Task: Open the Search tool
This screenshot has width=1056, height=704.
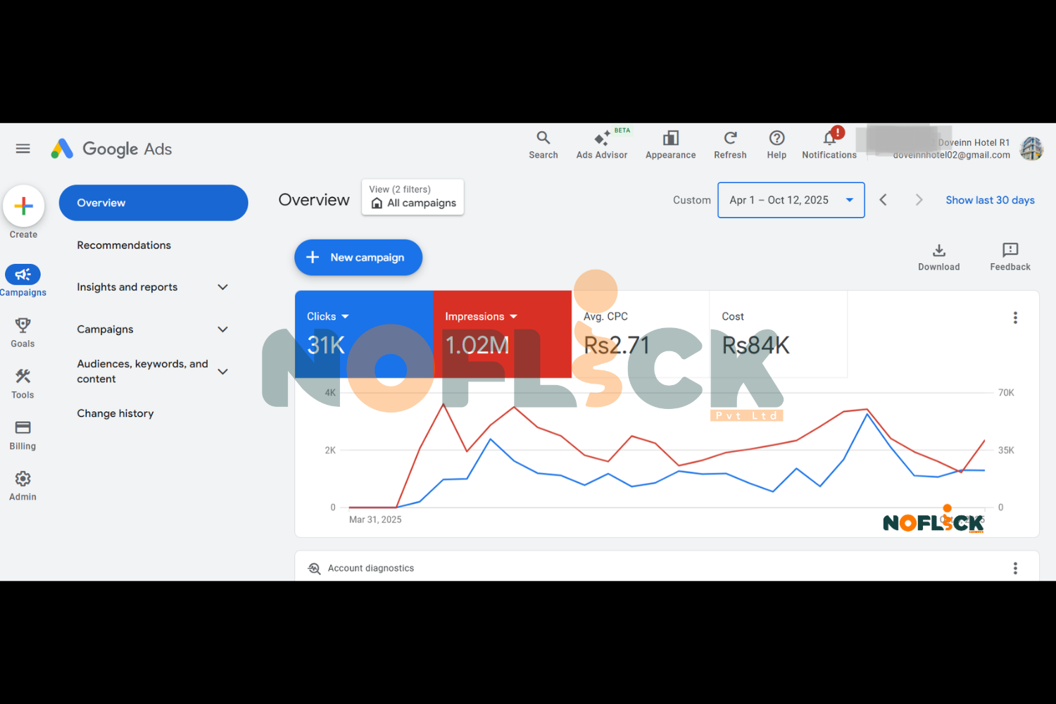Action: point(543,145)
